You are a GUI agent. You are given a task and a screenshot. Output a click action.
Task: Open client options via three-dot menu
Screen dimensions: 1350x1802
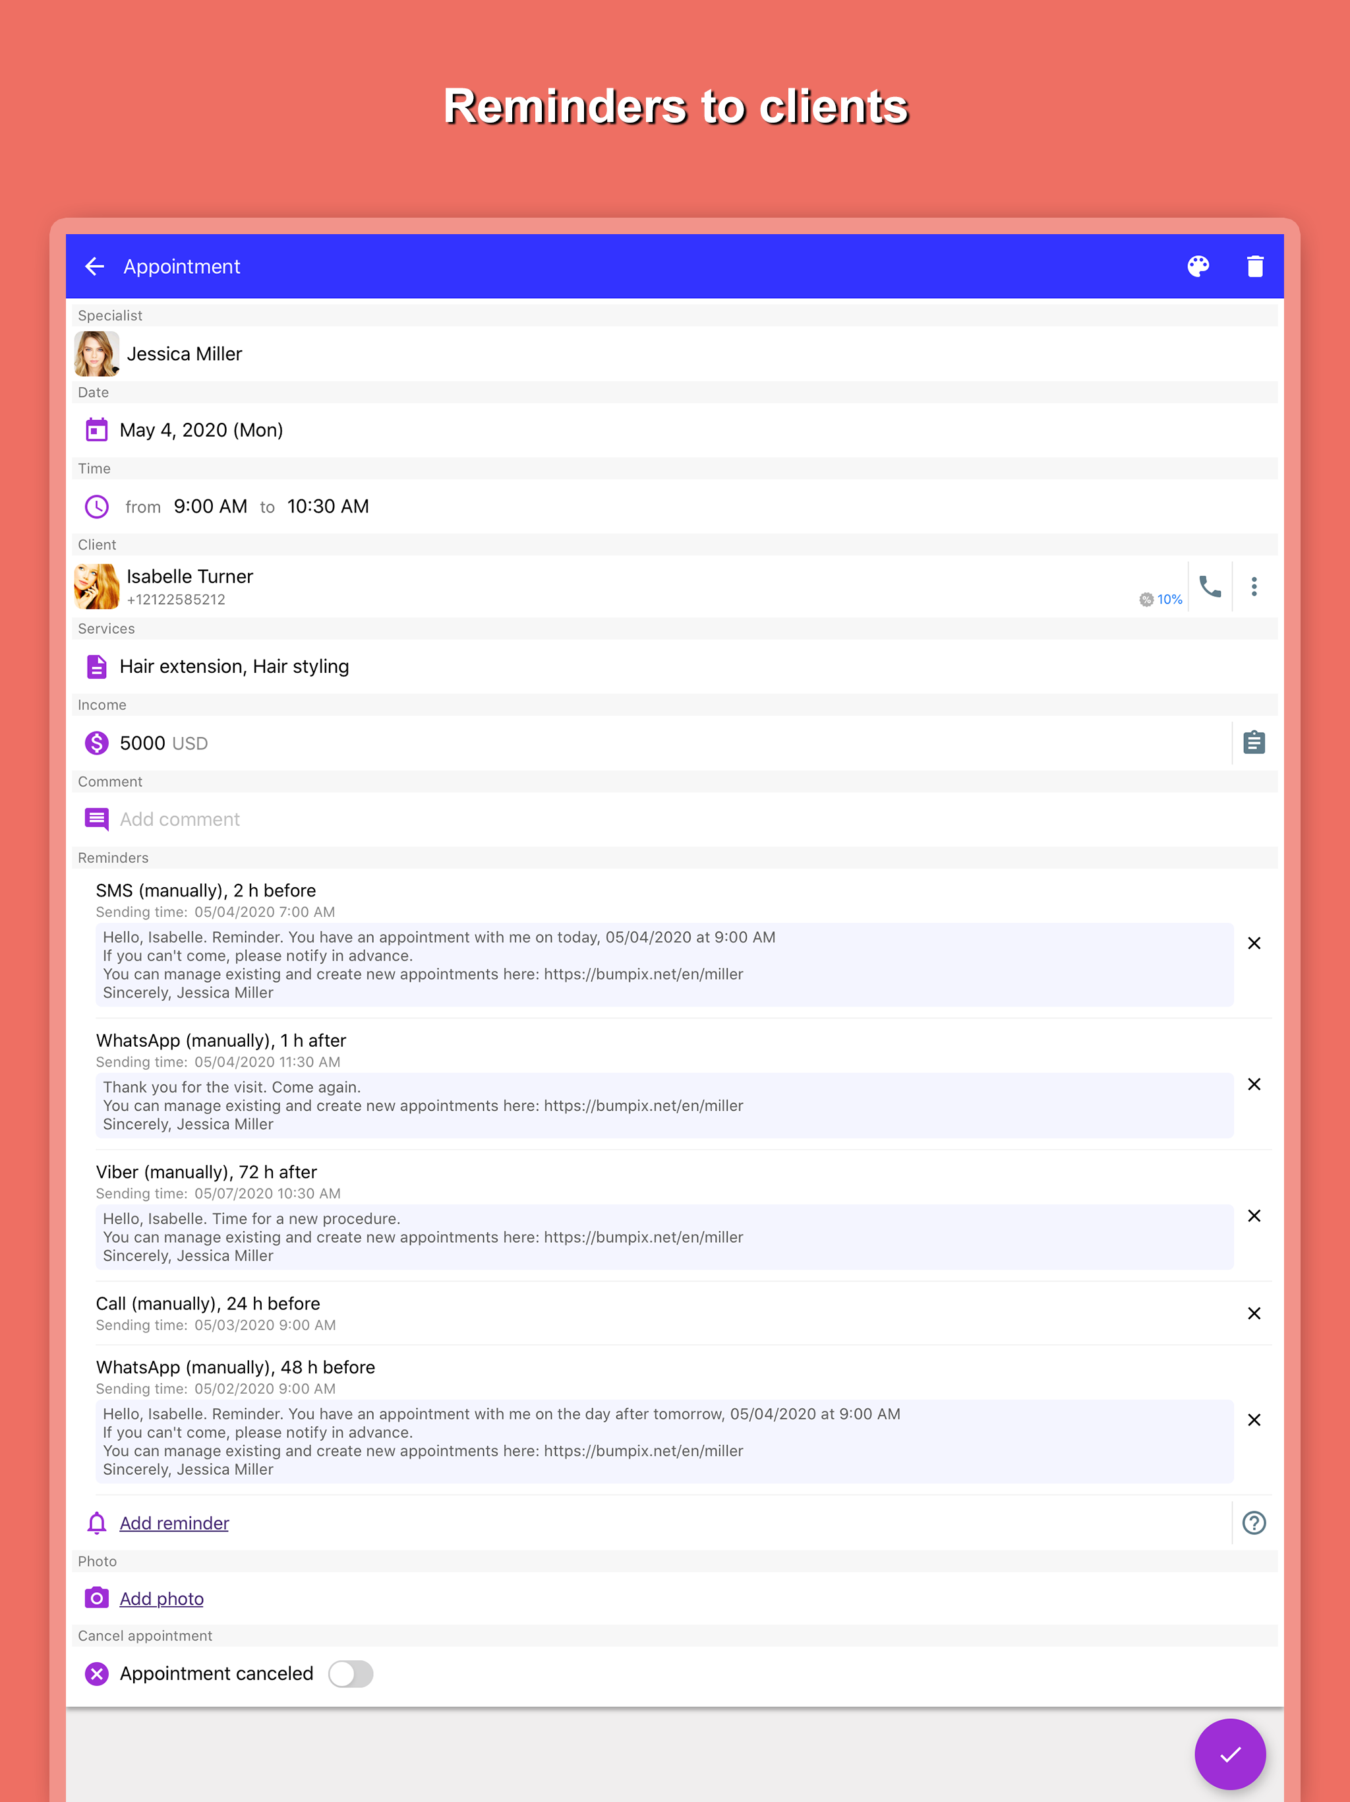point(1254,586)
